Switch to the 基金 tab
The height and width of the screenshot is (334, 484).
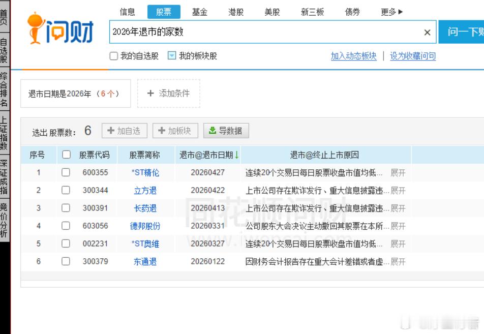200,12
